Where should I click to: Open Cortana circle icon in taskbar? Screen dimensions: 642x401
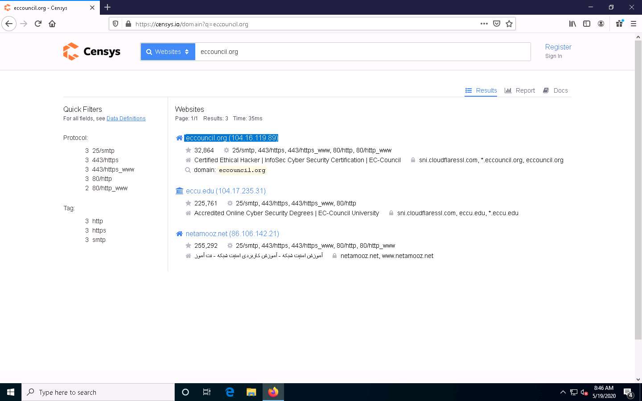[x=185, y=392]
